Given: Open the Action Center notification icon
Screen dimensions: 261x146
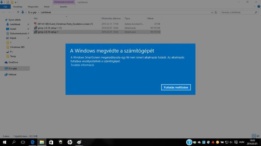Looking at the screenshot, I should (x=236, y=142).
